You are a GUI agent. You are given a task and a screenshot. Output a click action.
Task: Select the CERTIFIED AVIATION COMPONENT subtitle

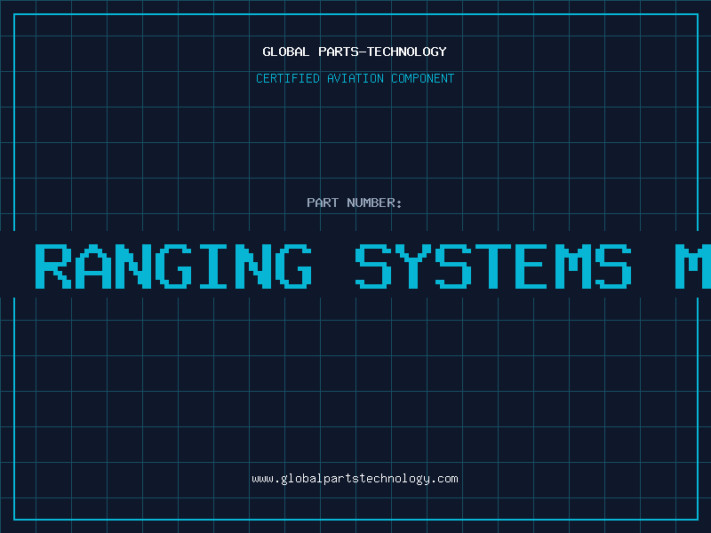(x=355, y=78)
